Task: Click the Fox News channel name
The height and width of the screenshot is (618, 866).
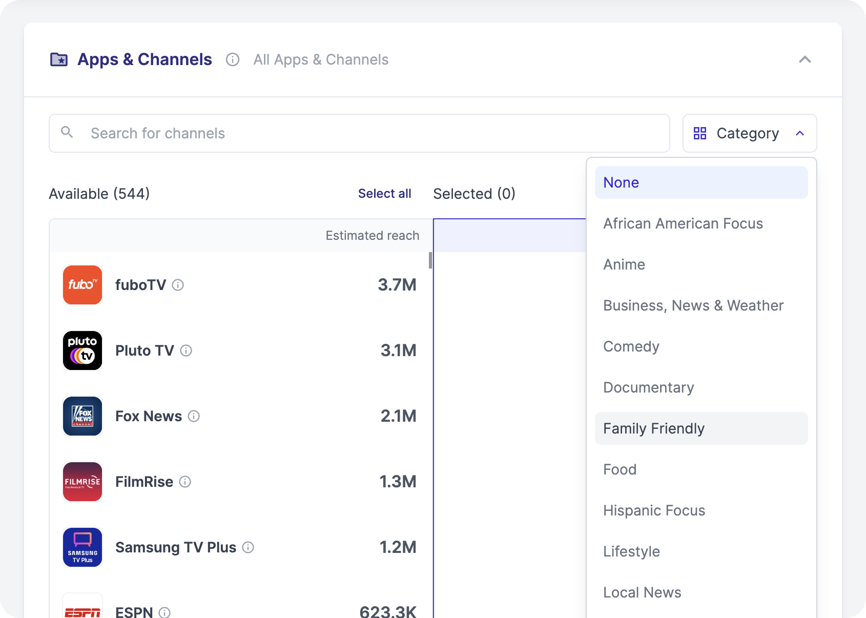Action: (x=149, y=416)
